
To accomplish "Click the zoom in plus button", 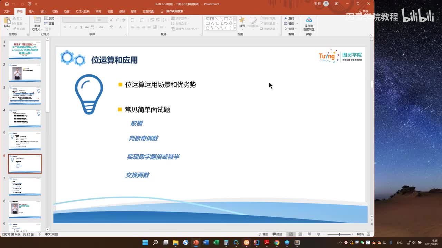I will point(353,234).
